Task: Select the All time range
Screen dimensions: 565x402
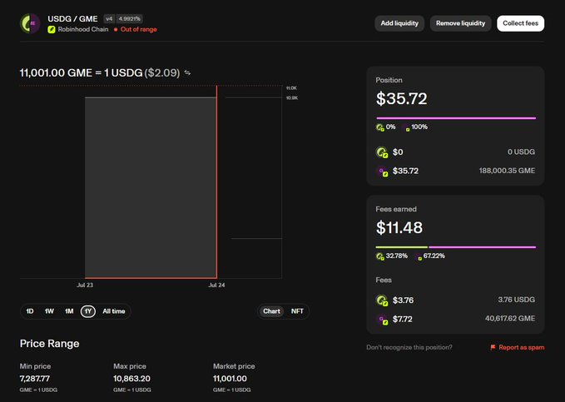Action: [x=114, y=311]
